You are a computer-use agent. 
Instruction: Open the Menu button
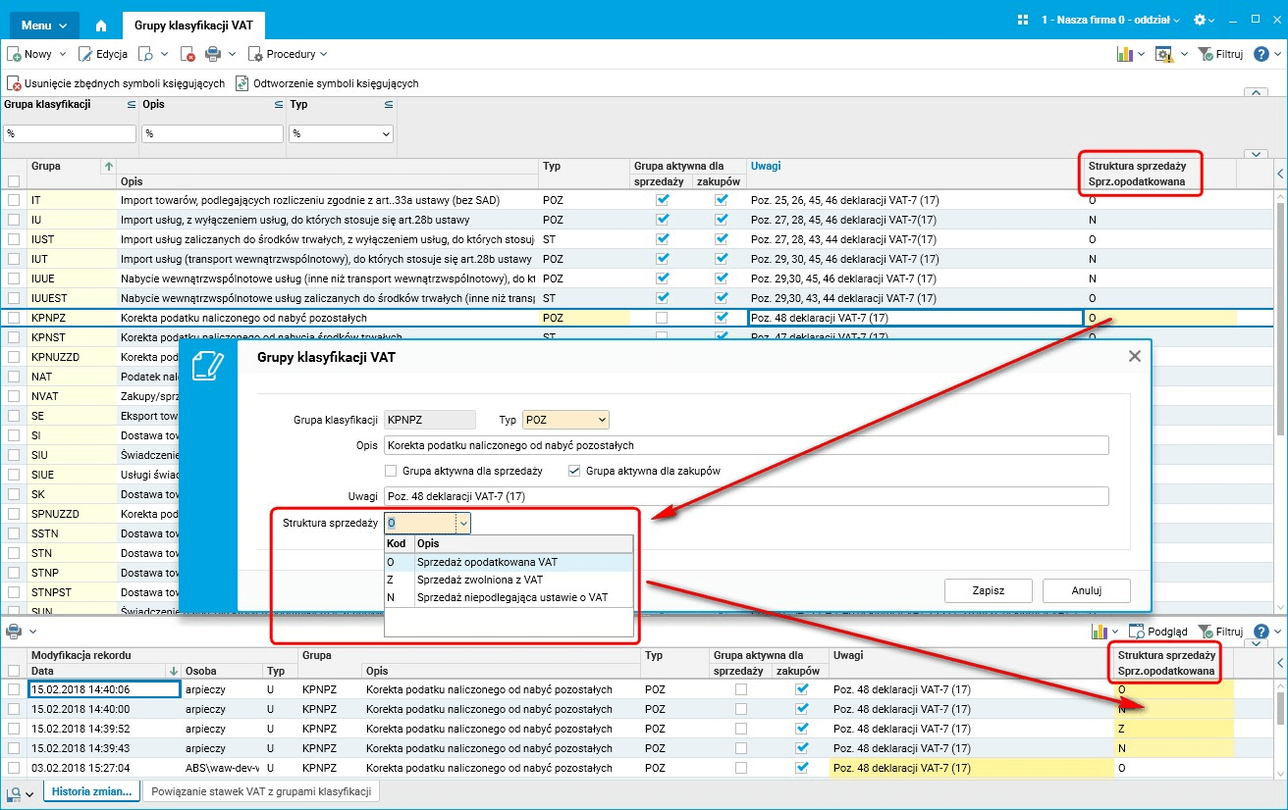click(44, 25)
